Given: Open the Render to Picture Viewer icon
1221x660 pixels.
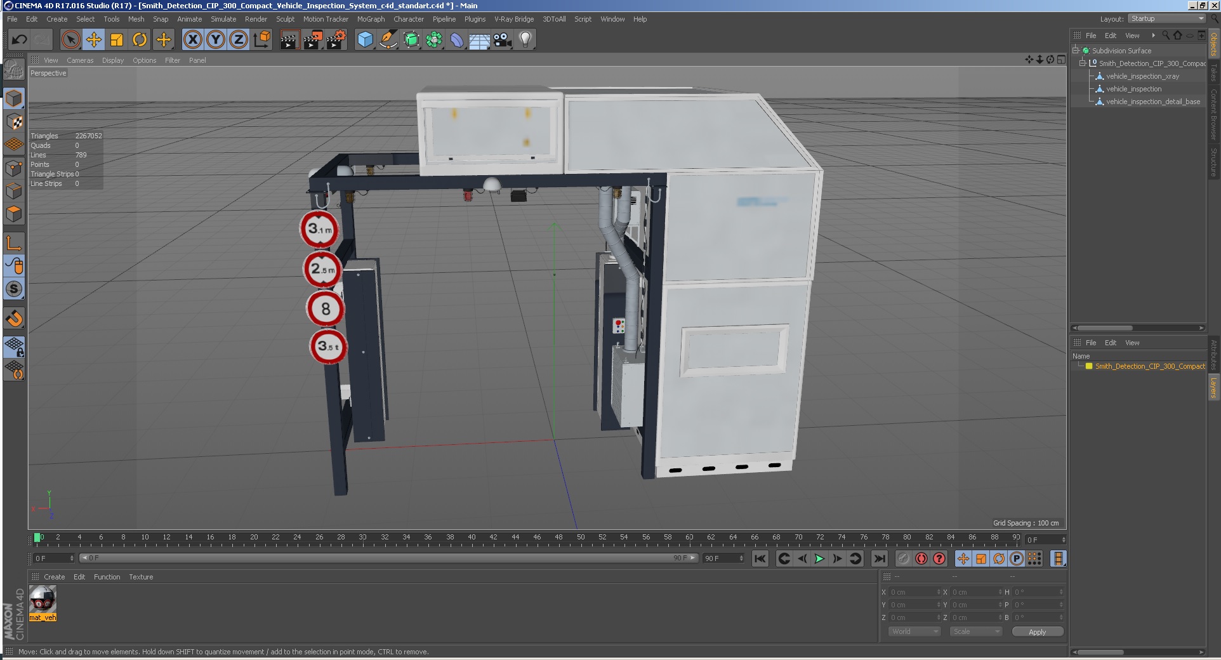Looking at the screenshot, I should (x=312, y=40).
